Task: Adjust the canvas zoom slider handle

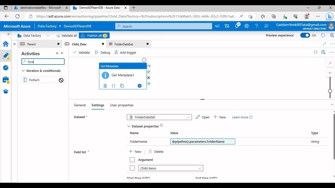Action: point(330,91)
